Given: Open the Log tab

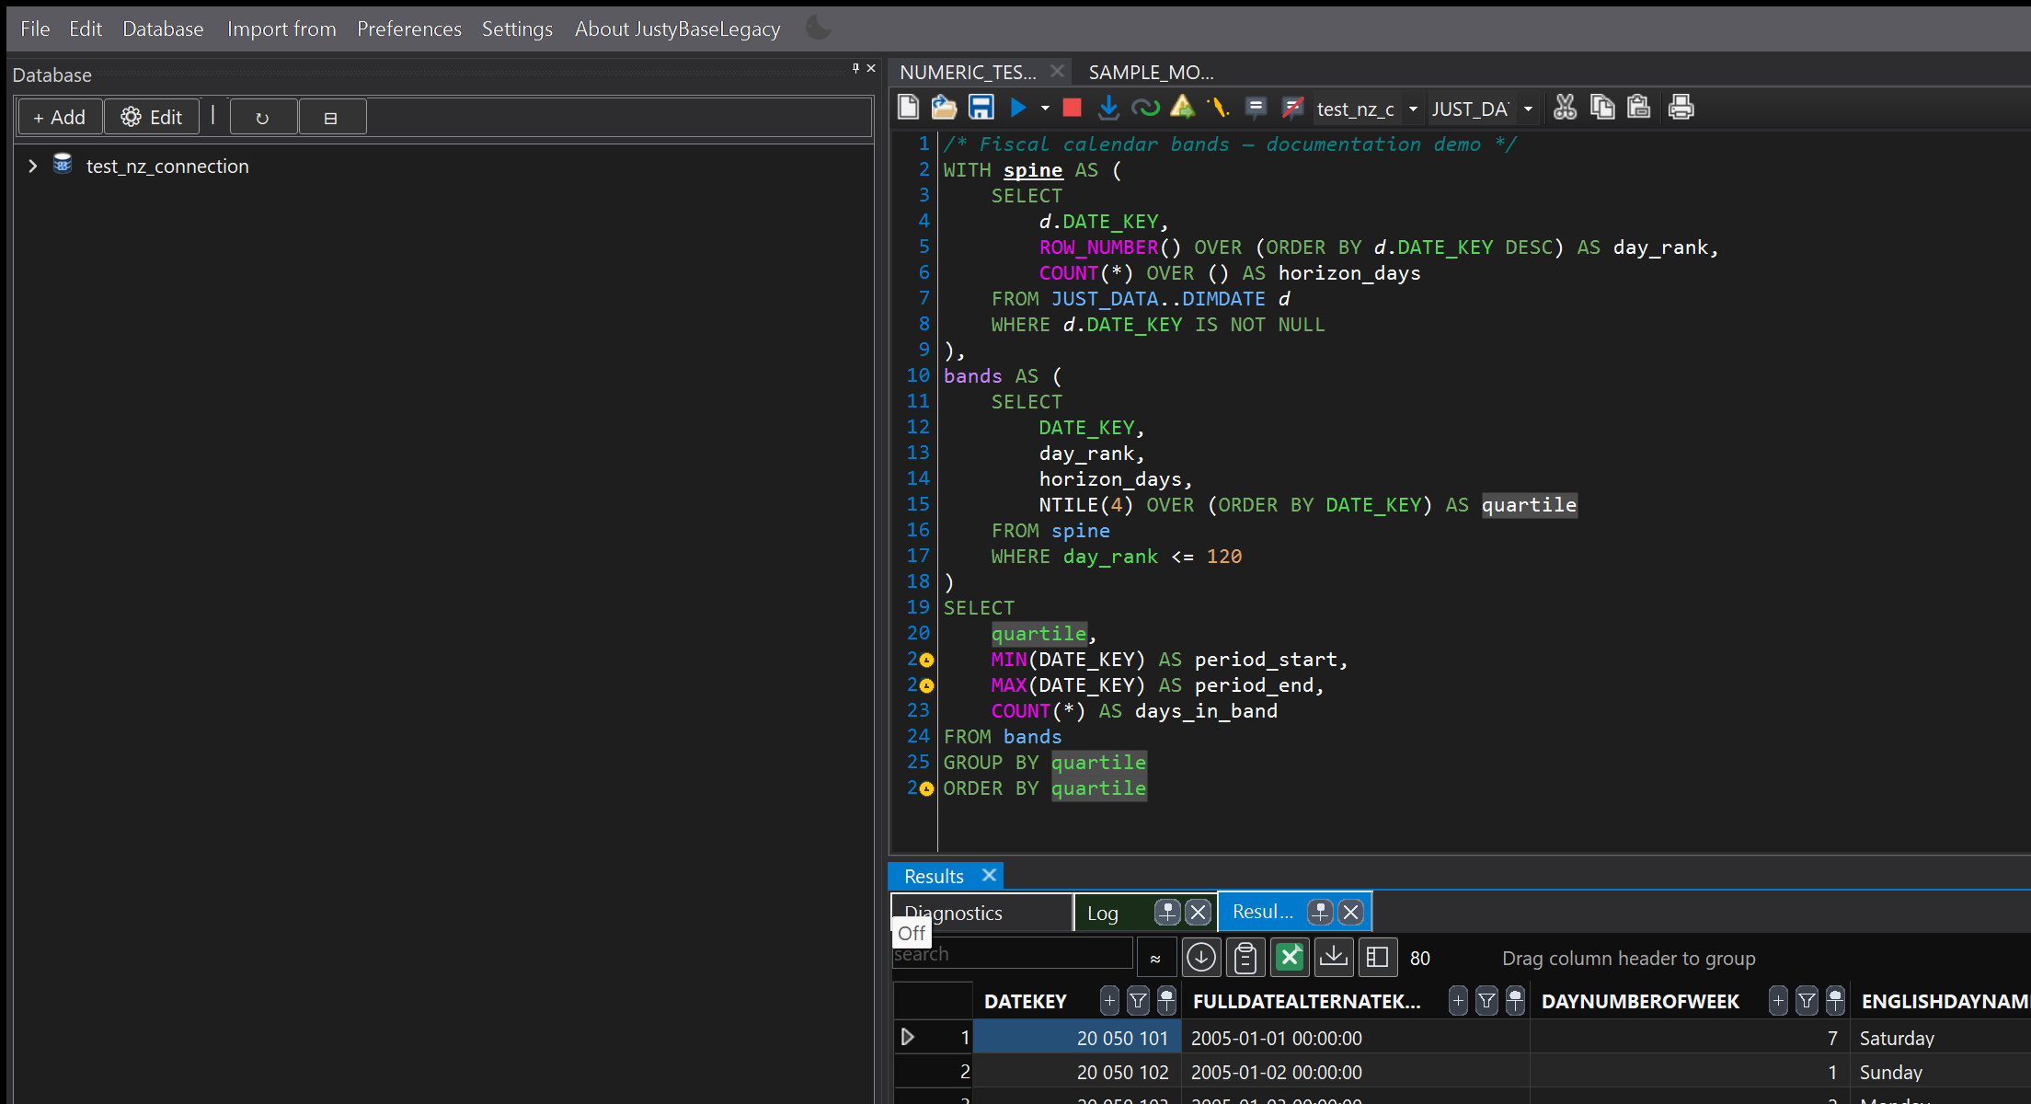Looking at the screenshot, I should tap(1103, 913).
